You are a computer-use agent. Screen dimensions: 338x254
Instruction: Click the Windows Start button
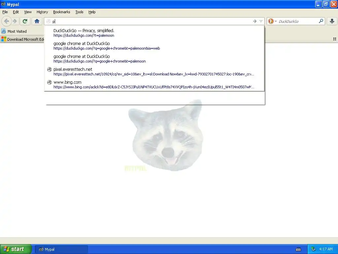click(x=16, y=249)
